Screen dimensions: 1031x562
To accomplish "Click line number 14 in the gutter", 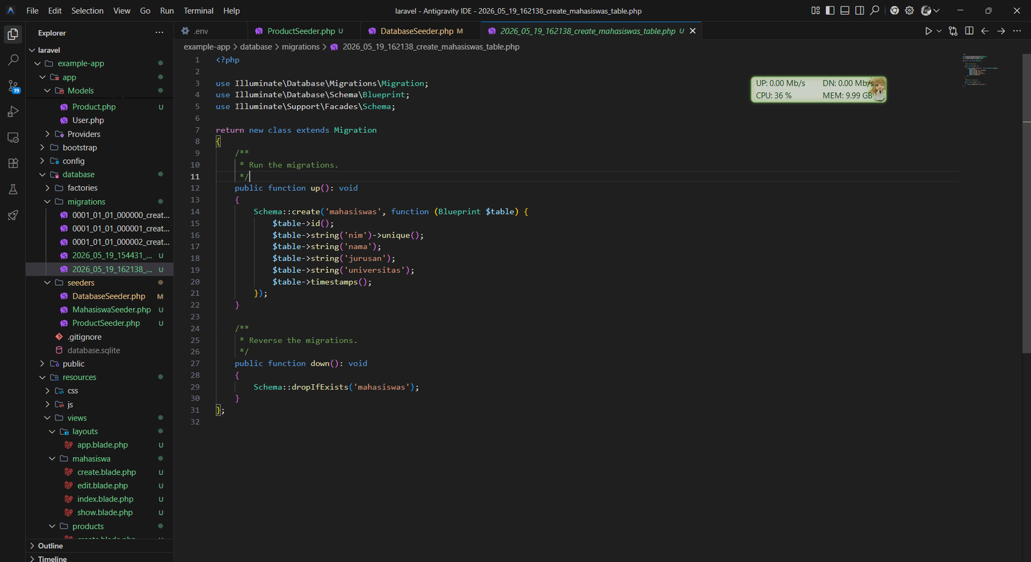I will (195, 211).
